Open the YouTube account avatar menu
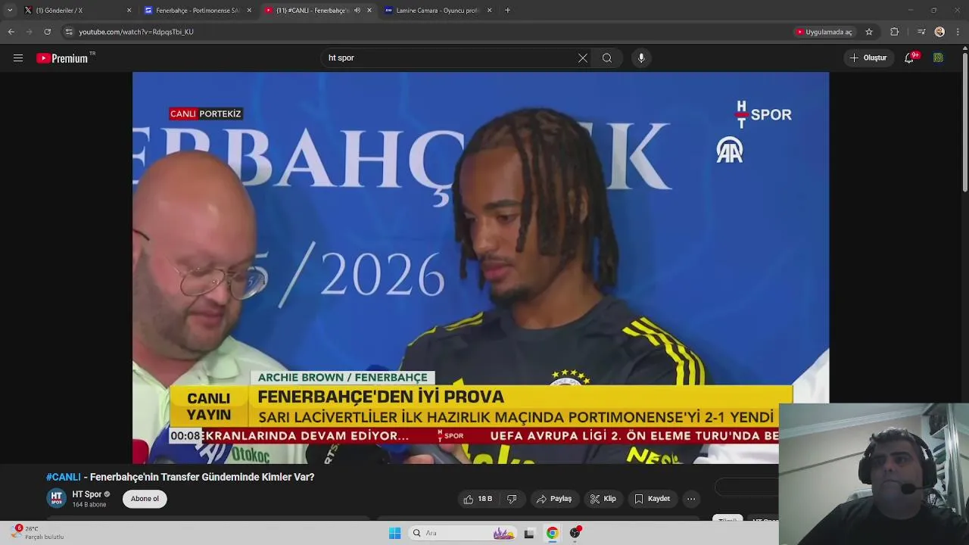 [x=938, y=58]
